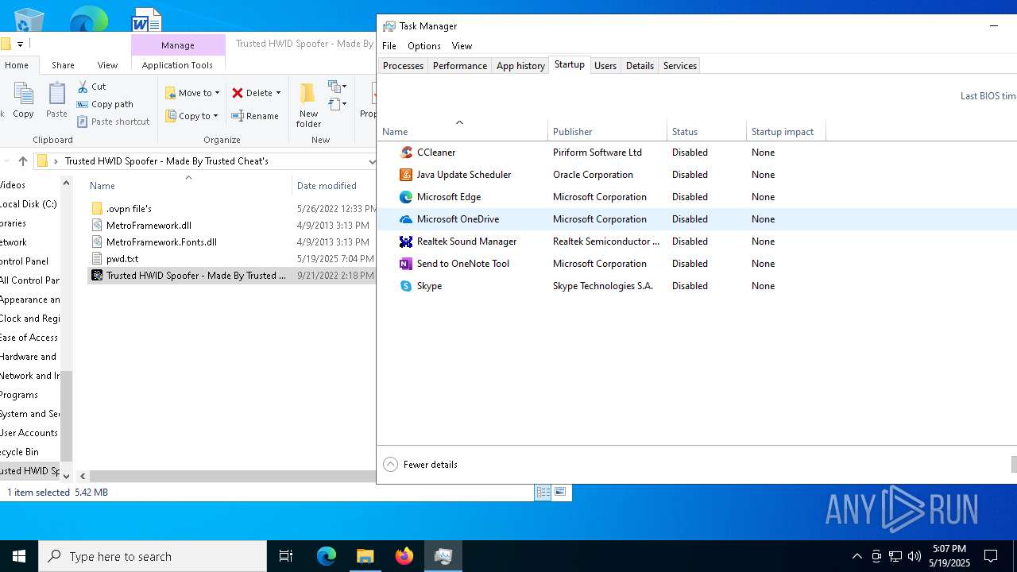This screenshot has width=1017, height=572.
Task: Open Firefox from the taskbar
Action: (x=404, y=556)
